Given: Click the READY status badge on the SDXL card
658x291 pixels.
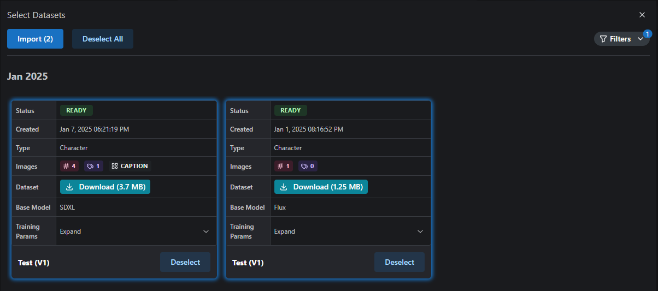Looking at the screenshot, I should [x=77, y=110].
